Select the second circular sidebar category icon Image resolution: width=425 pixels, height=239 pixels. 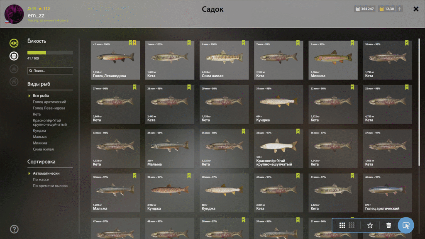click(x=14, y=56)
